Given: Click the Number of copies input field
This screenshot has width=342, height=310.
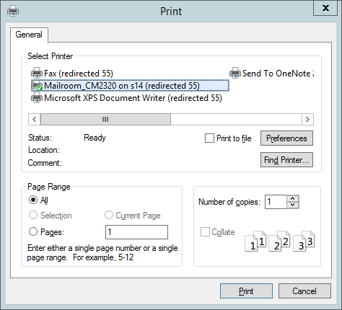Looking at the screenshot, I should coord(276,202).
